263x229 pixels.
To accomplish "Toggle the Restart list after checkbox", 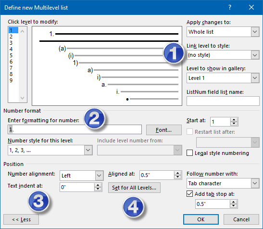I will pos(190,132).
